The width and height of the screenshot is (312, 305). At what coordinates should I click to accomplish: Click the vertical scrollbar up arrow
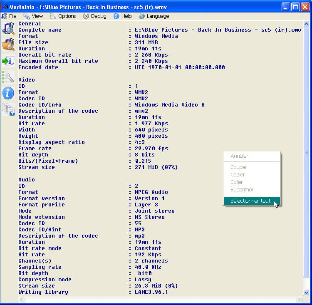tap(307, 25)
